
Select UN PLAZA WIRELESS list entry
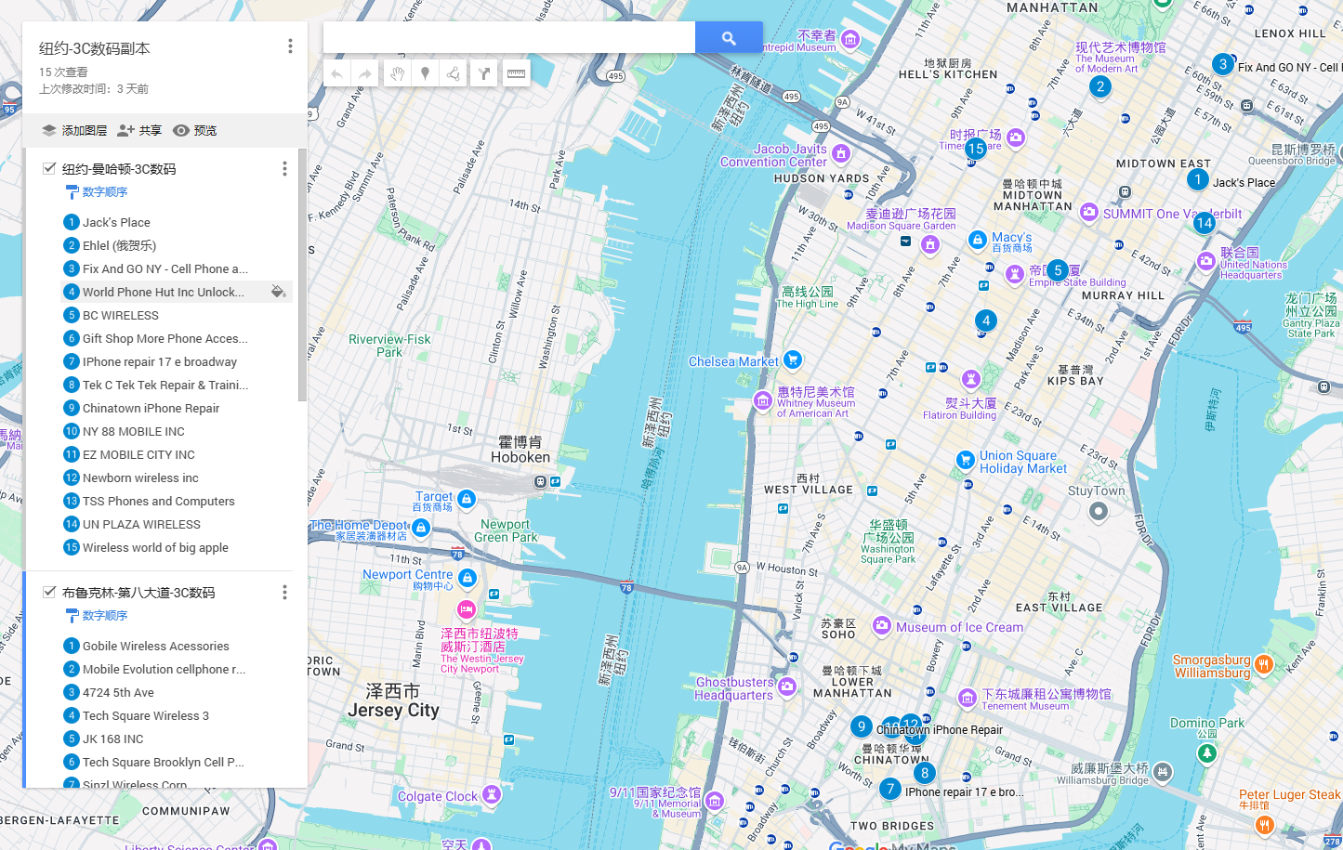141,524
